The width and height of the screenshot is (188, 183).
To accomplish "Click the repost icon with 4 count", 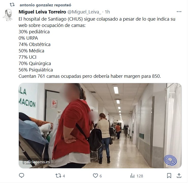I will point(58,176).
